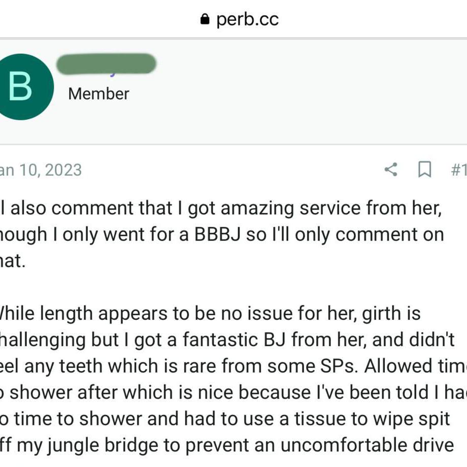Click the line starting 'I also comment'
The height and width of the screenshot is (467, 467).
(x=221, y=208)
